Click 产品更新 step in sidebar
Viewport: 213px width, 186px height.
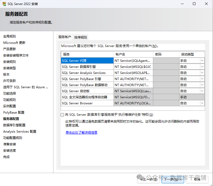10,49
